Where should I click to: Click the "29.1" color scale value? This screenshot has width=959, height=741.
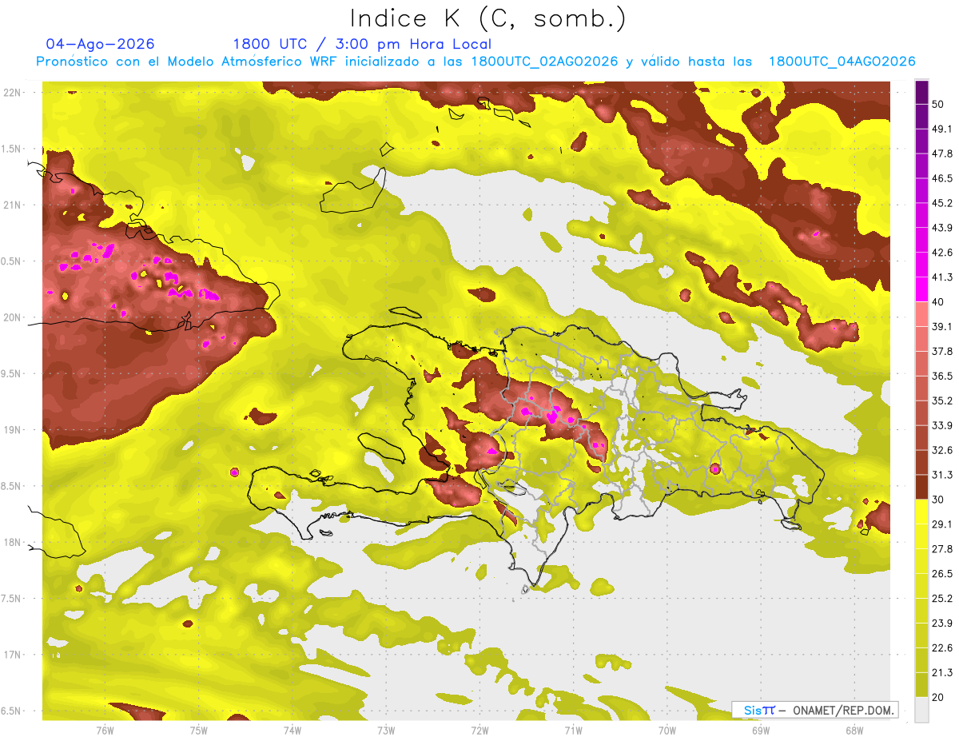[x=942, y=524]
